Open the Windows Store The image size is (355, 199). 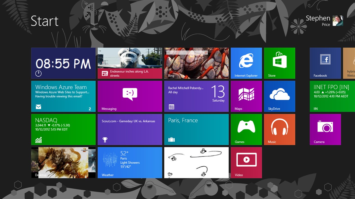click(279, 63)
